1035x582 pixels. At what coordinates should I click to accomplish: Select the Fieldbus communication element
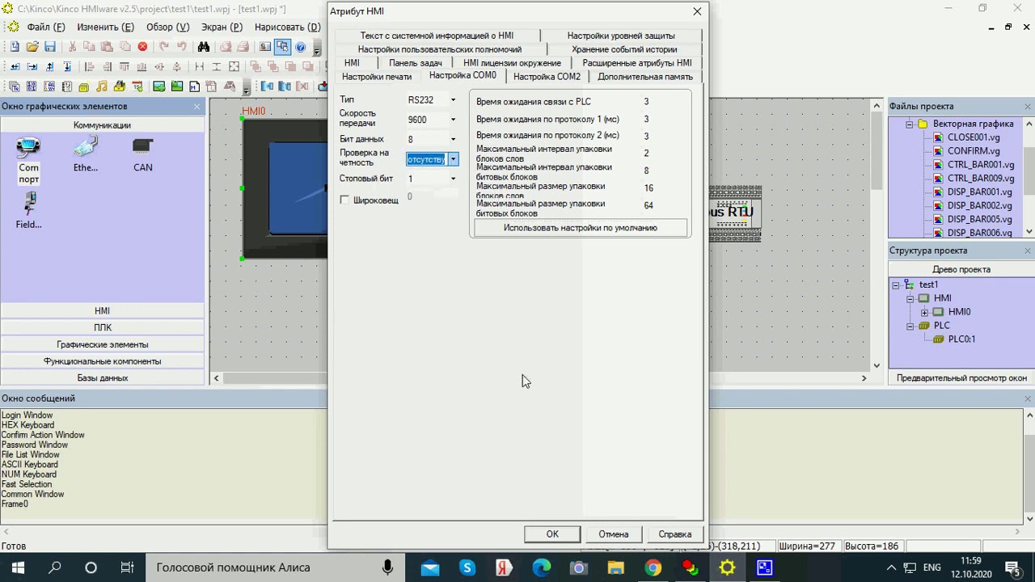[x=28, y=210]
